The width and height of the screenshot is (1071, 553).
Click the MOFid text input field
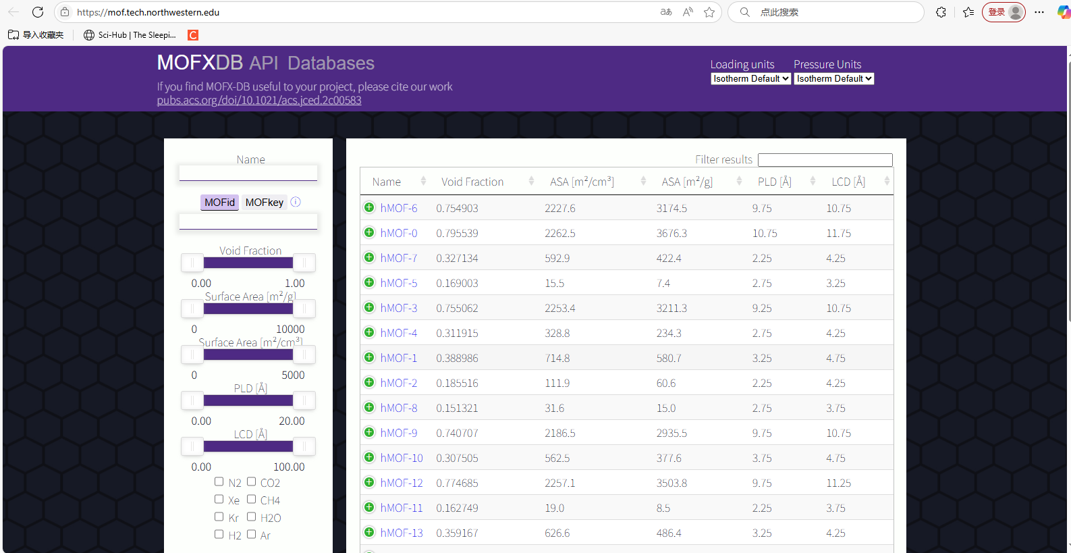248,221
